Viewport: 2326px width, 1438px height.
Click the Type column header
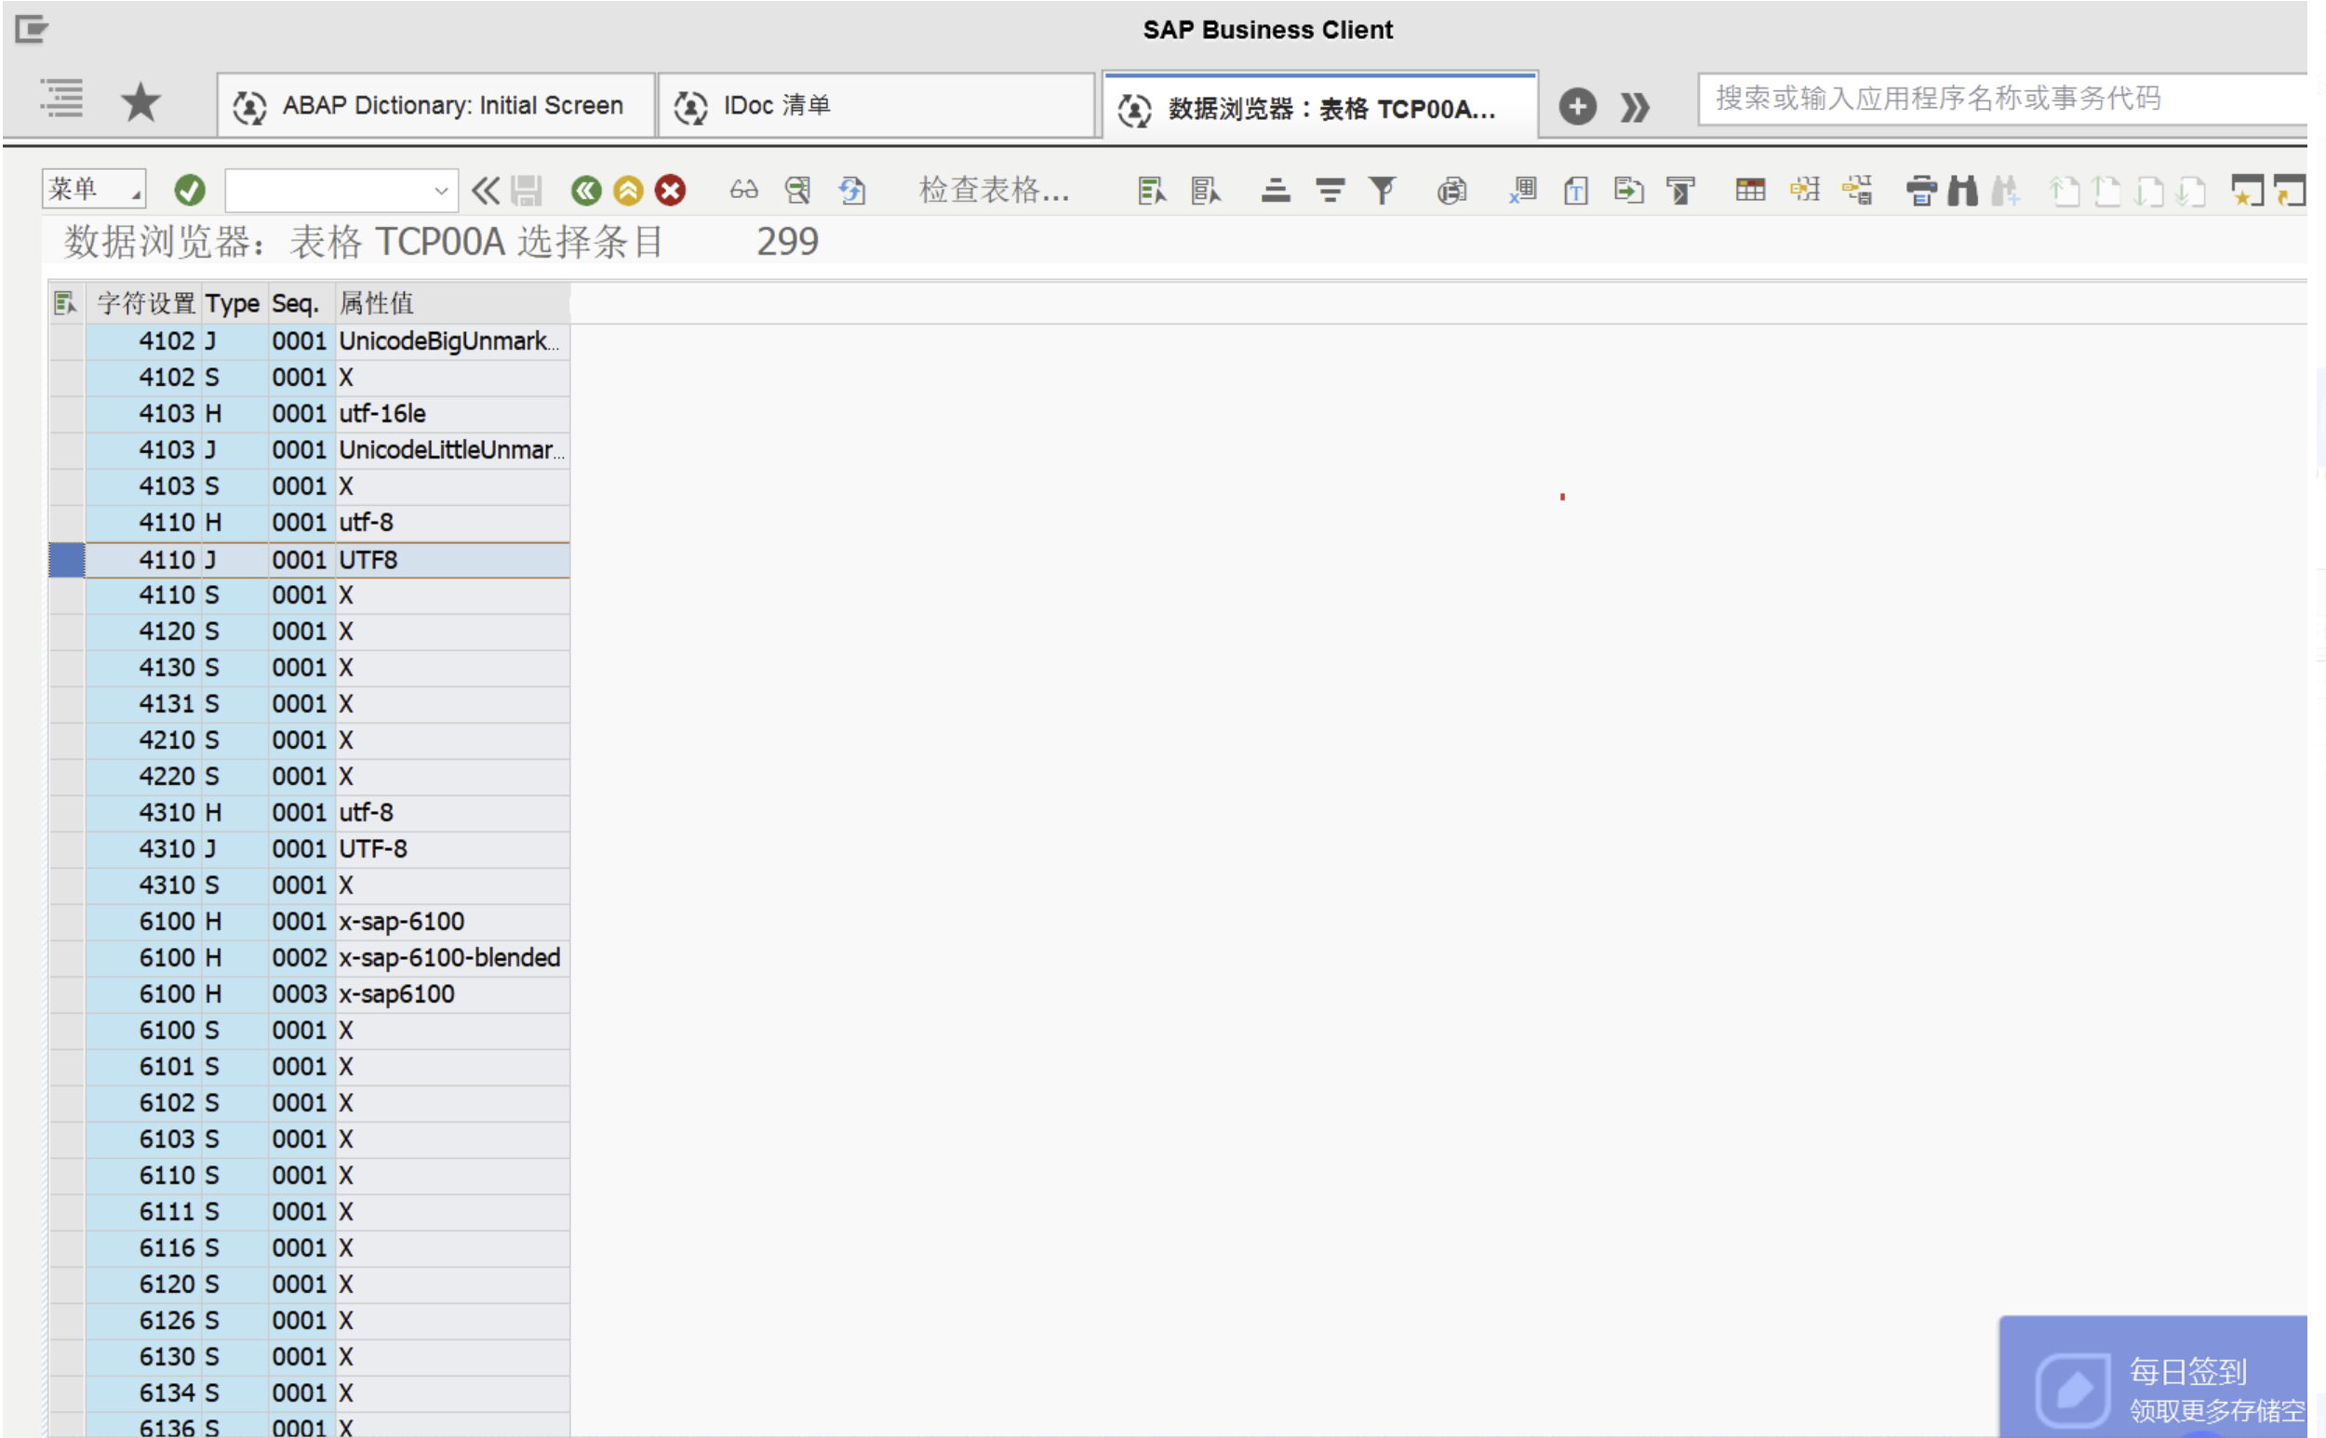pos(234,303)
